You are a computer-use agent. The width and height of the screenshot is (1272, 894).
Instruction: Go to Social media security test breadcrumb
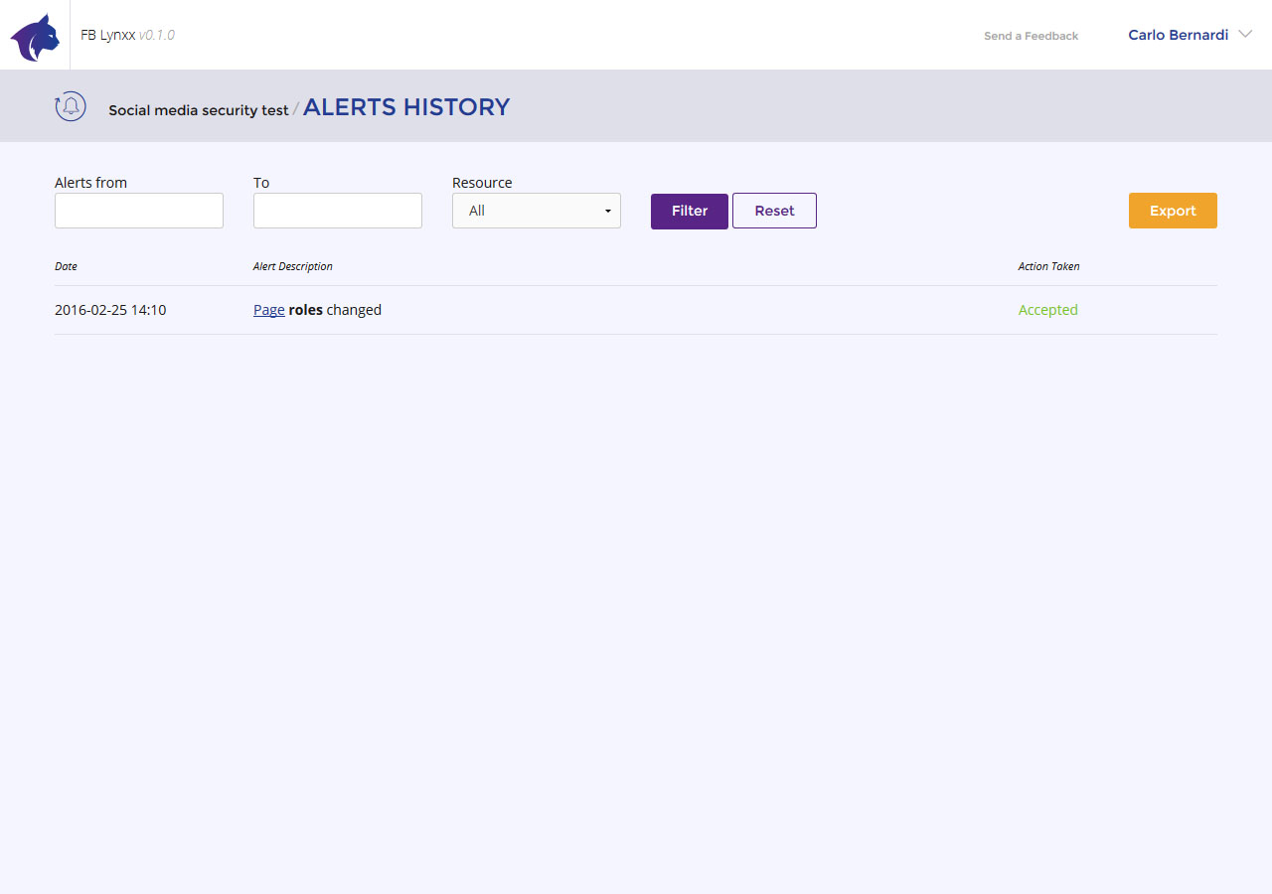[199, 110]
